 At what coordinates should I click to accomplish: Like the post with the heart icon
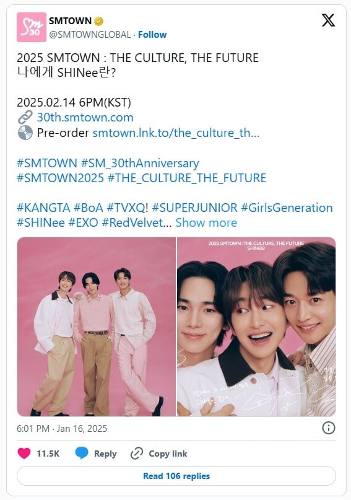coord(24,454)
